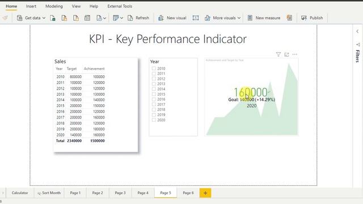Screen dimensions: 363x204
Task: Click the Target column header
Action: [x=71, y=69]
